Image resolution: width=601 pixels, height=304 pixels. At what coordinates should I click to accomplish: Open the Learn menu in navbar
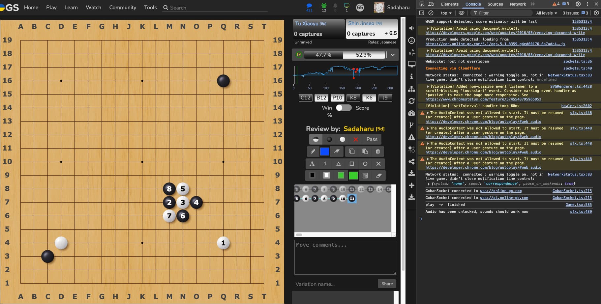[x=71, y=7]
